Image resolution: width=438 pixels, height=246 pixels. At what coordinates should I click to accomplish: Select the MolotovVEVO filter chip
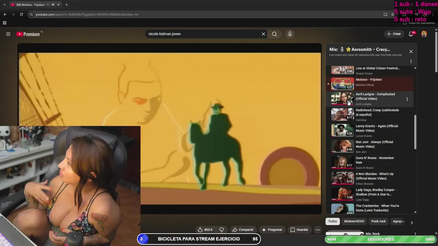click(x=354, y=221)
